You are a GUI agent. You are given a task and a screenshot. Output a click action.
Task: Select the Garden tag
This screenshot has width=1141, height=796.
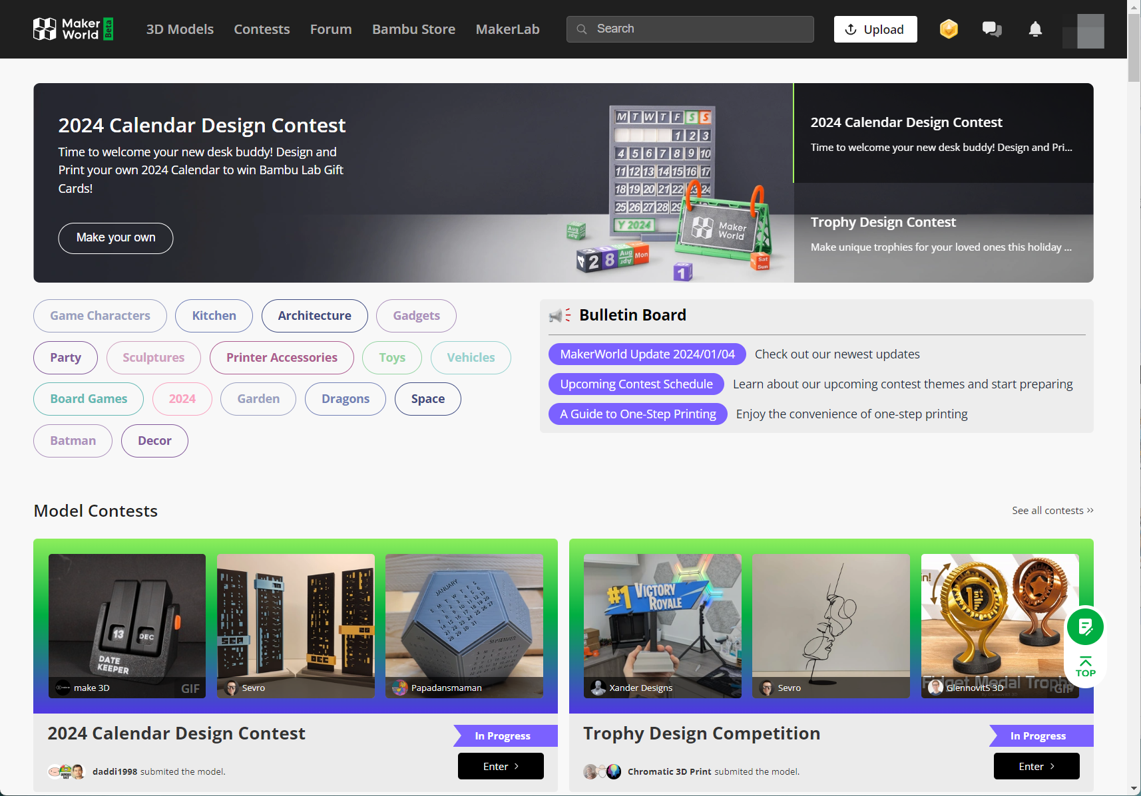pos(258,399)
